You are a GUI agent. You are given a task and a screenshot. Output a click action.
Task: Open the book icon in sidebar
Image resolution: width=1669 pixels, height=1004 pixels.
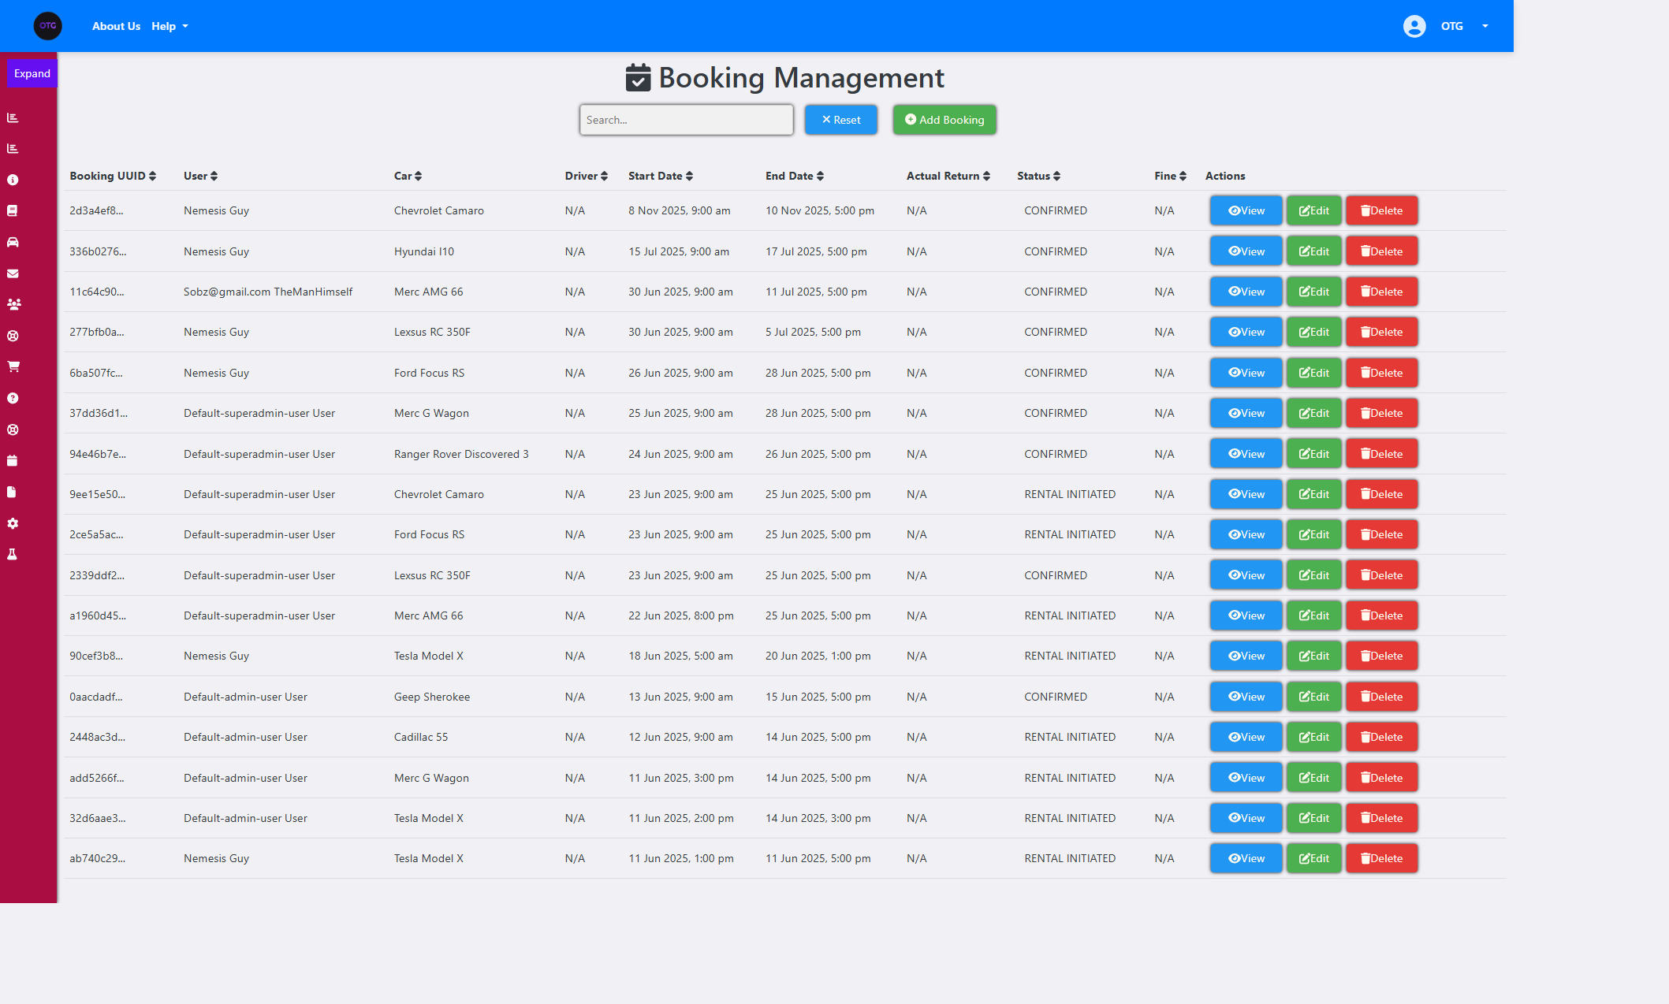click(x=13, y=210)
